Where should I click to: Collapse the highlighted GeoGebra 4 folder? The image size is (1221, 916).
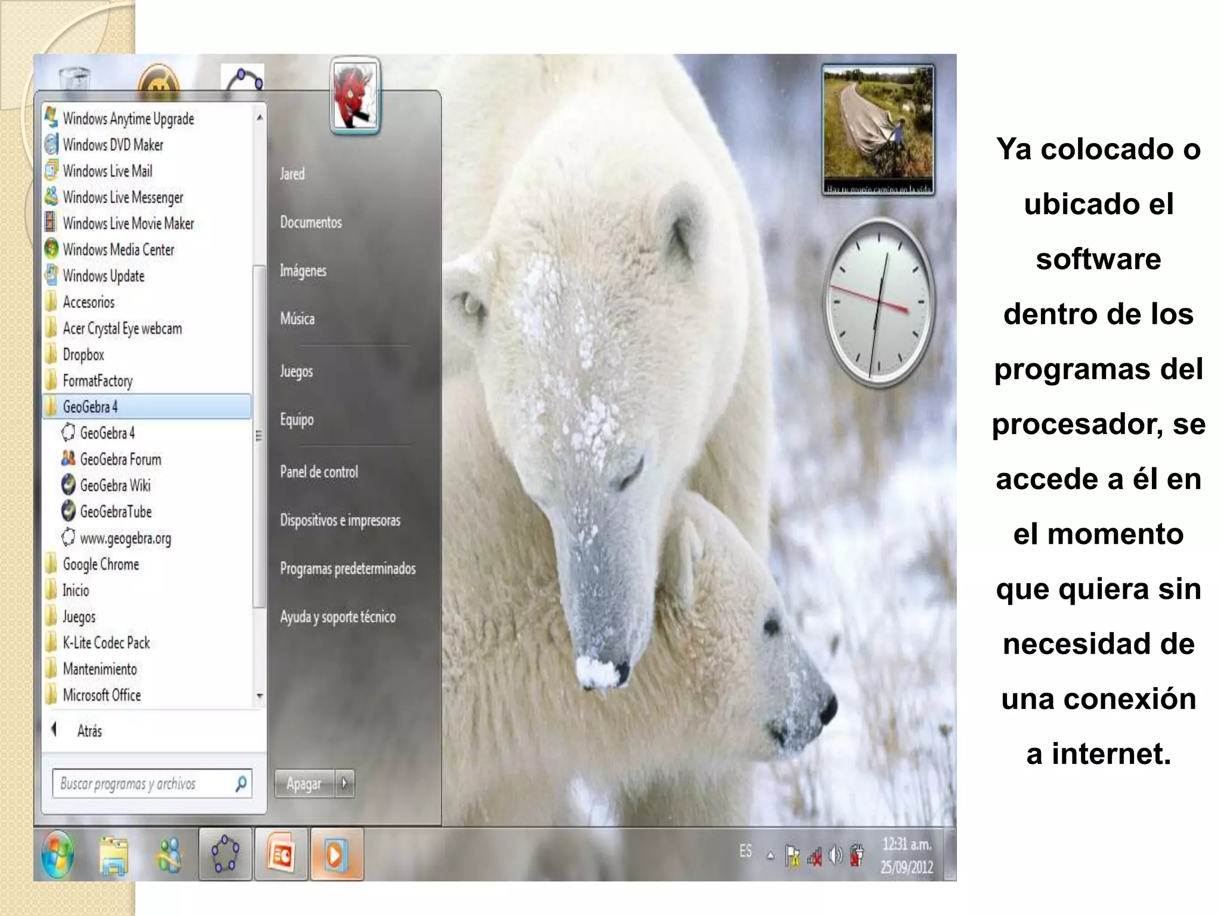147,407
